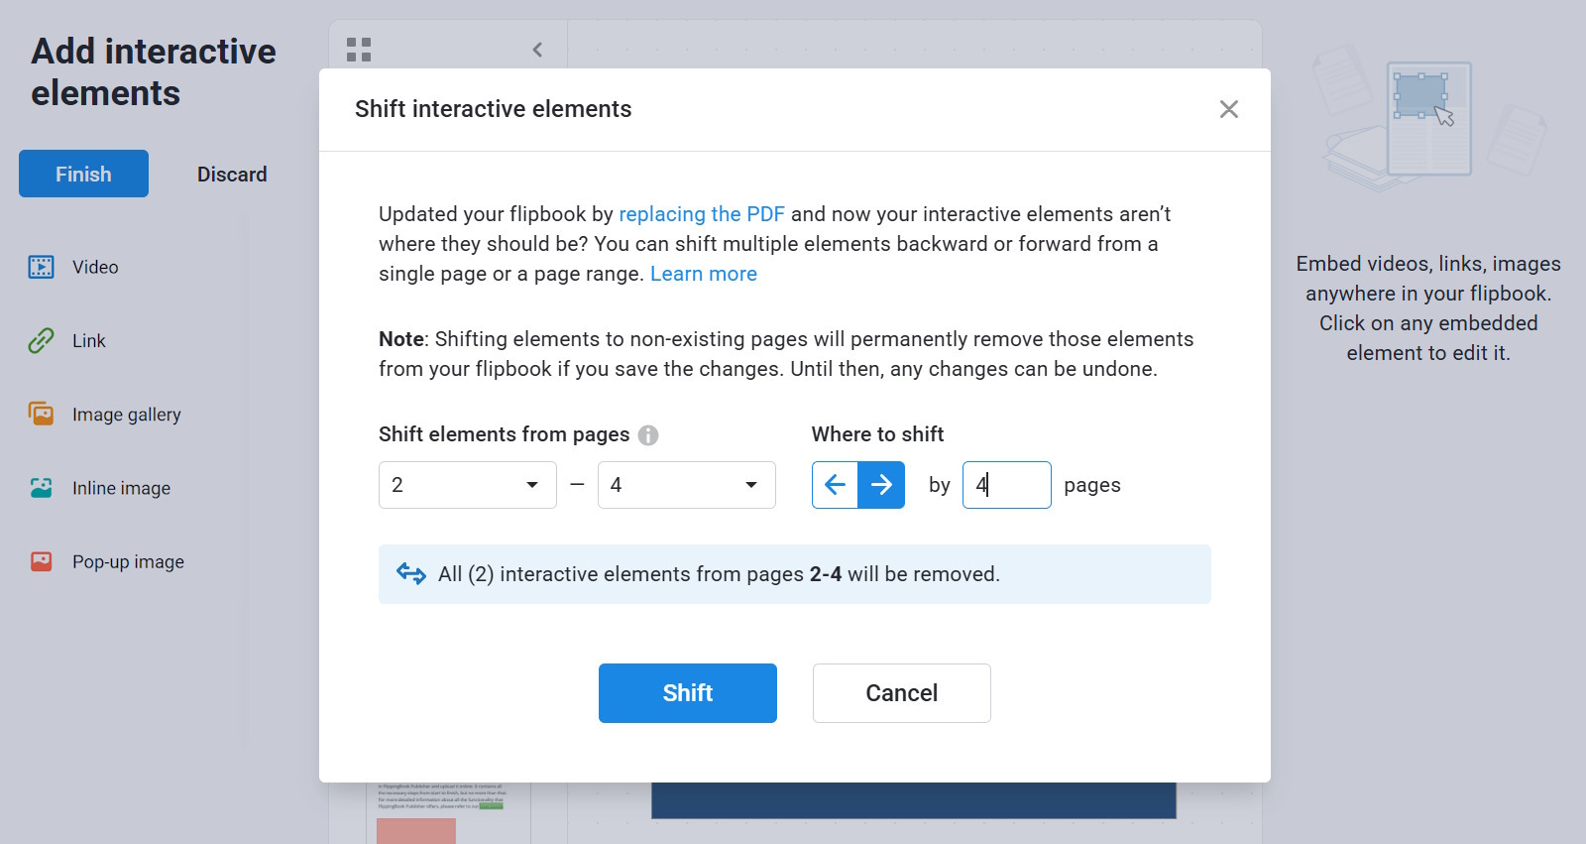This screenshot has width=1586, height=844.
Task: Close the Shift interactive elements dialog
Action: pyautogui.click(x=1228, y=109)
